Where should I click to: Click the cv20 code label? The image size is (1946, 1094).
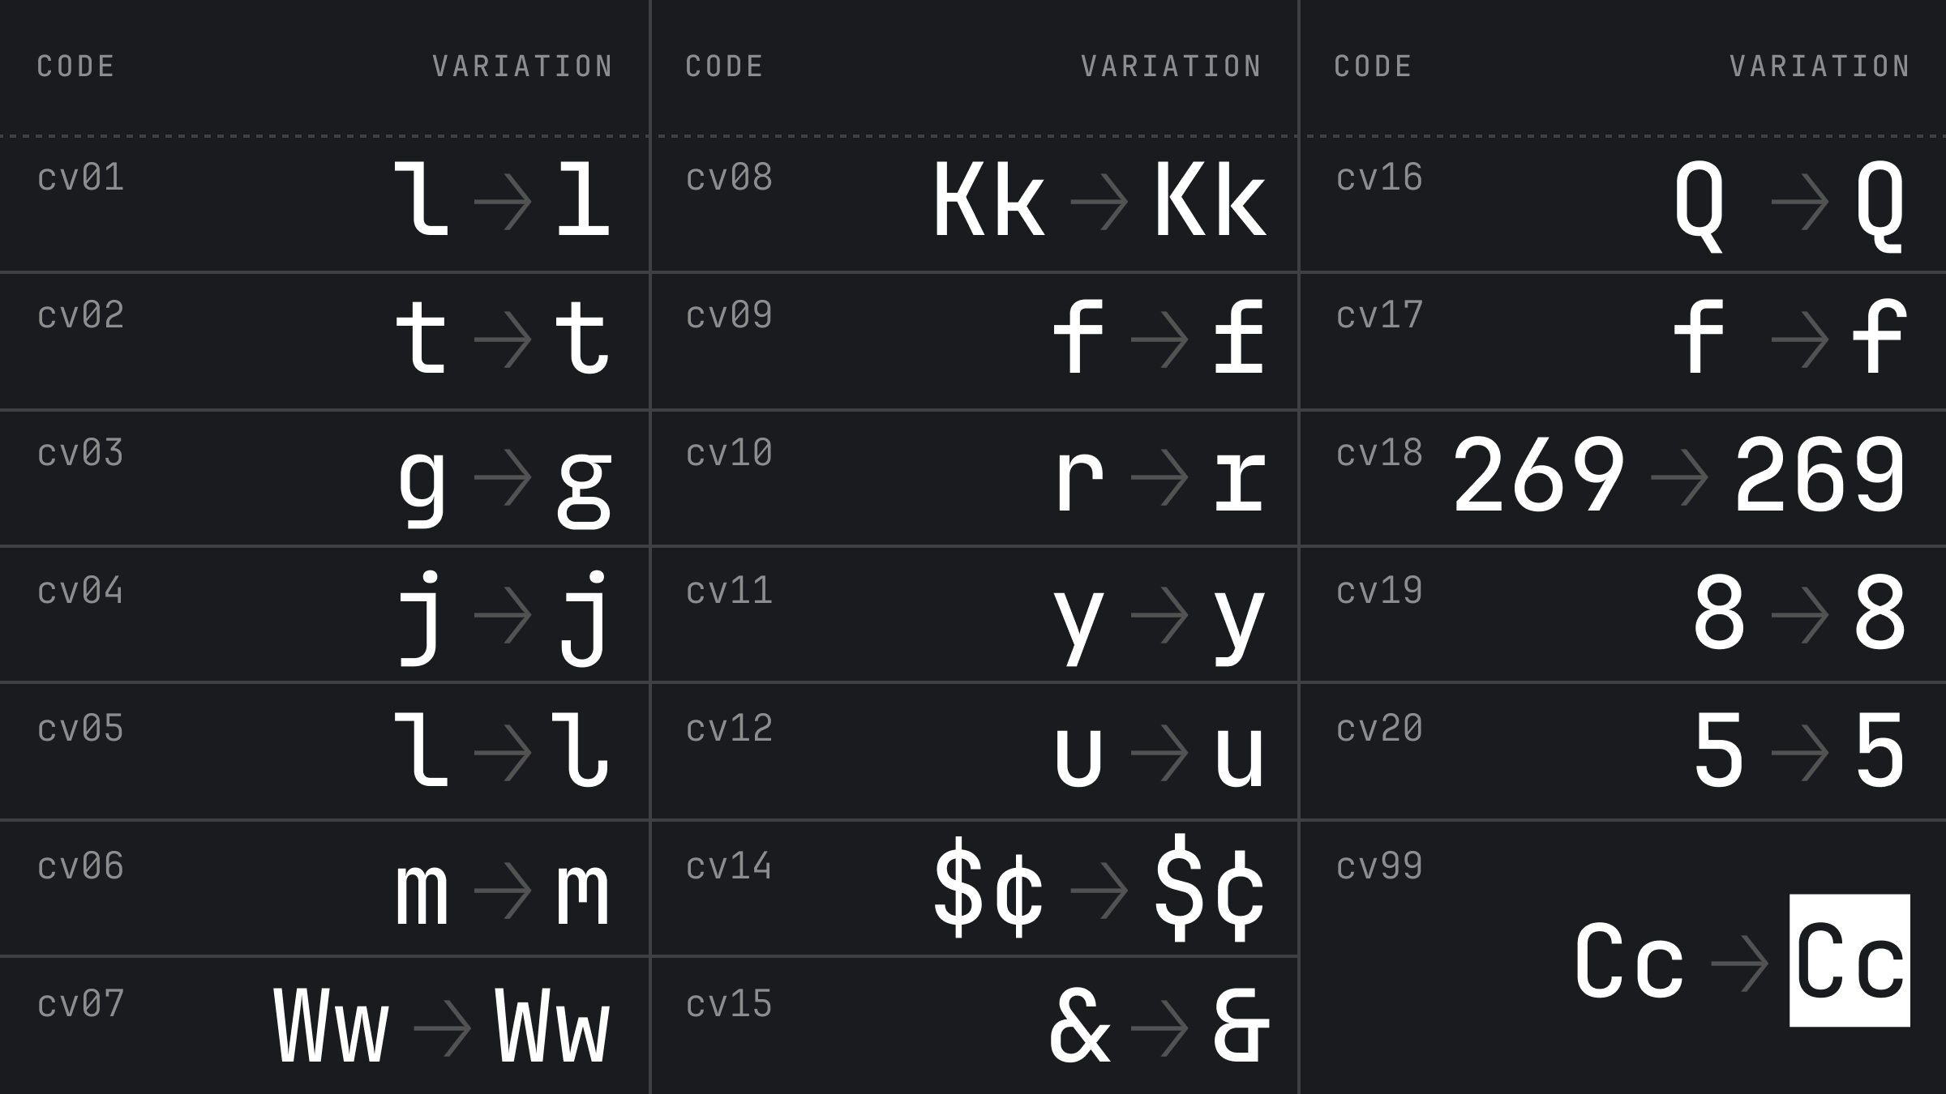click(1379, 729)
